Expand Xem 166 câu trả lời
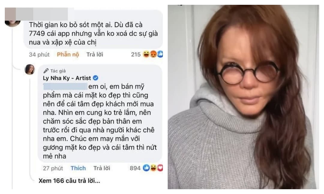Image resolution: width=324 pixels, height=194 pixels. tap(69, 181)
